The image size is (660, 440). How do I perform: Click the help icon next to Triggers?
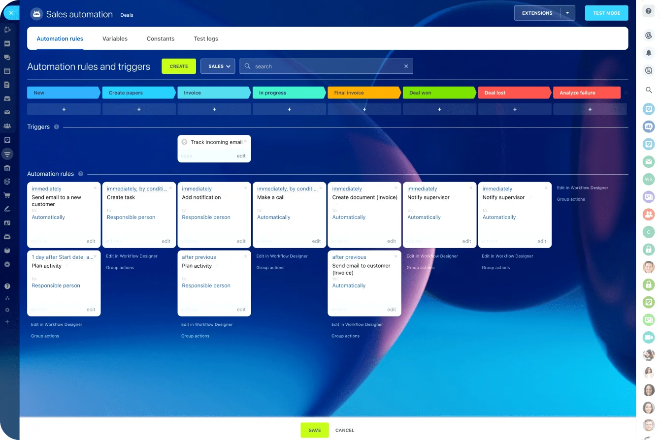click(56, 127)
